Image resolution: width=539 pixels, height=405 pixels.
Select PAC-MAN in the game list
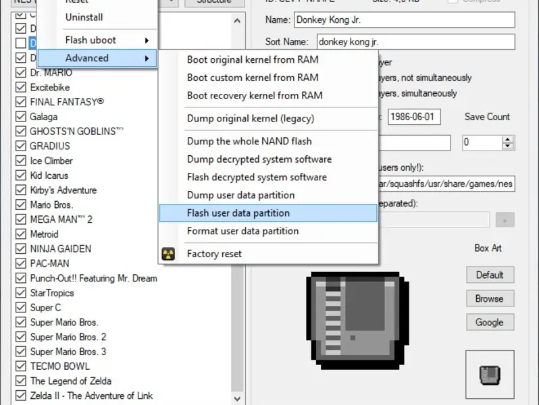click(49, 263)
